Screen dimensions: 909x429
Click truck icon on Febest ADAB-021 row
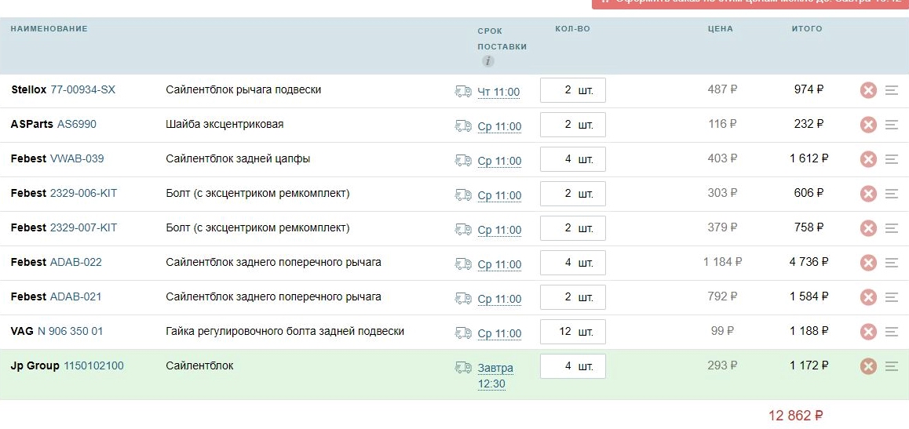tap(463, 298)
